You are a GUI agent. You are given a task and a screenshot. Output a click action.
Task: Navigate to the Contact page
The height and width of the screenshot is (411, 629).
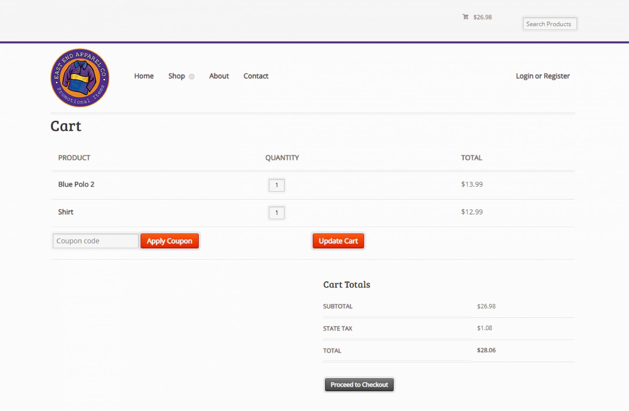[x=256, y=76]
